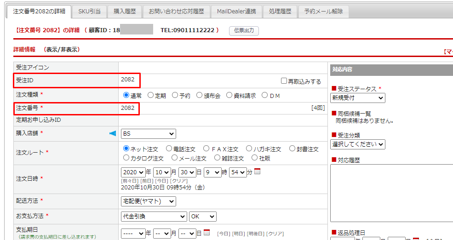This screenshot has height=240, width=453.
Task: Open the order month 10 dropdown
Action: coord(162,172)
